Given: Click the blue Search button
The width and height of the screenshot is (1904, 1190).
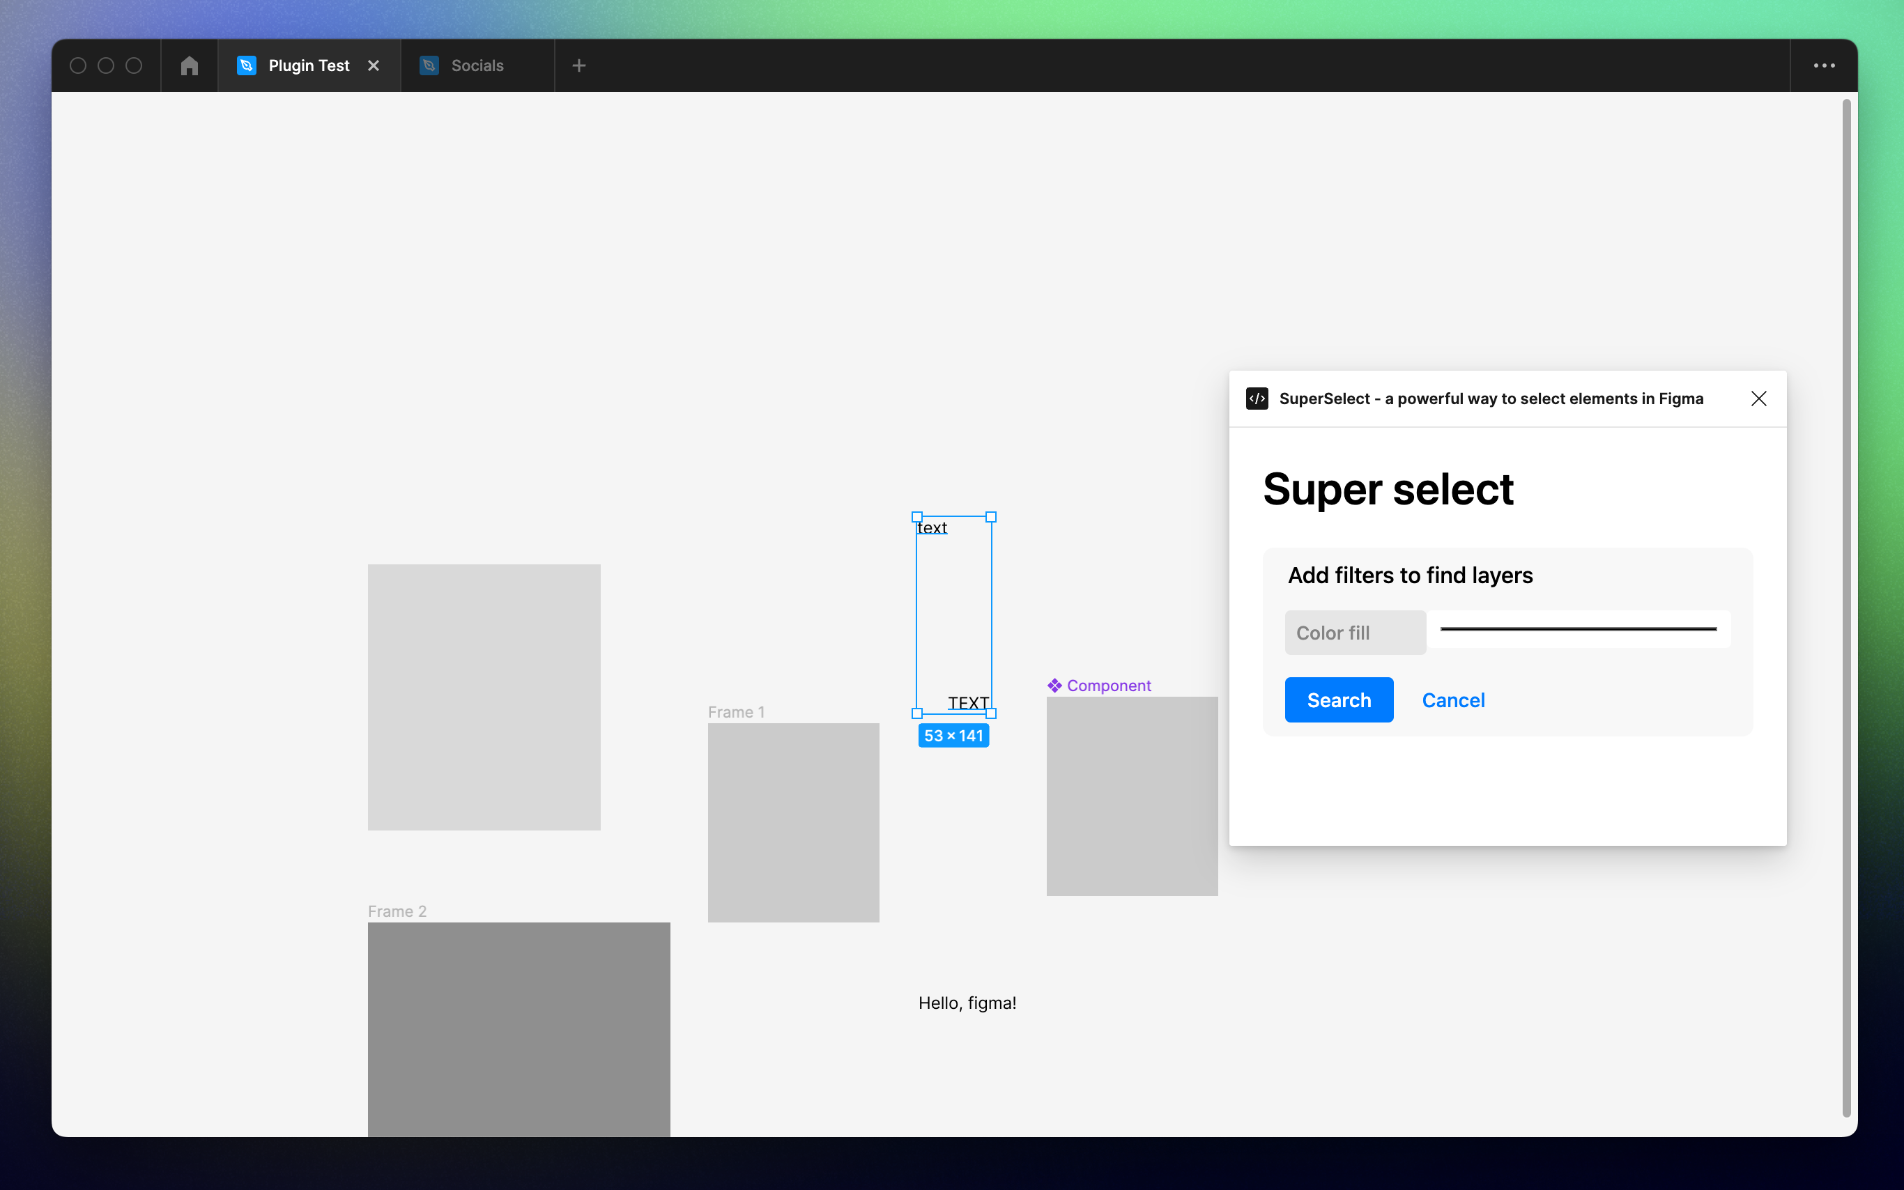Looking at the screenshot, I should (1339, 700).
